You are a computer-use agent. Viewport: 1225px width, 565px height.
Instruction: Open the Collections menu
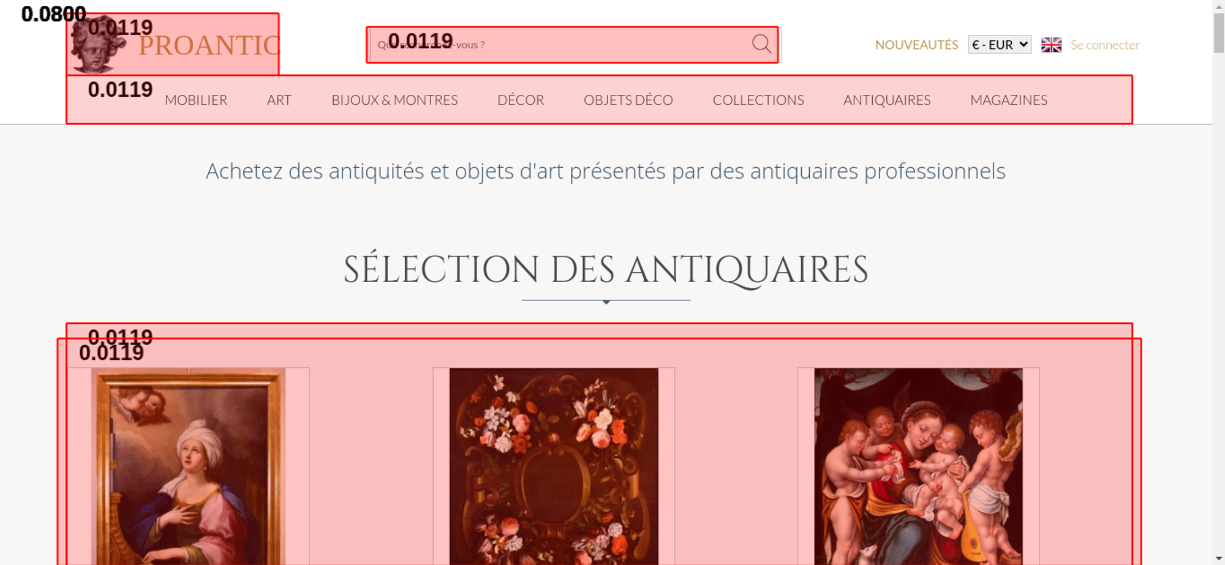click(x=758, y=100)
